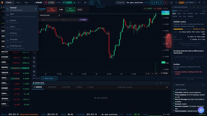Click the hamburger icon in watchlist header
This screenshot has width=207, height=116.
(x=1, y=7)
